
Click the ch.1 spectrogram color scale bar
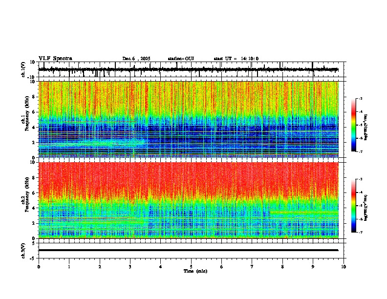(x=354, y=125)
